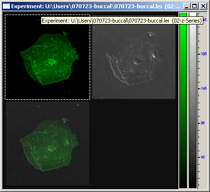This screenshot has height=192, width=210.
Task: Minimize the Experiment window
Action: (187, 6)
